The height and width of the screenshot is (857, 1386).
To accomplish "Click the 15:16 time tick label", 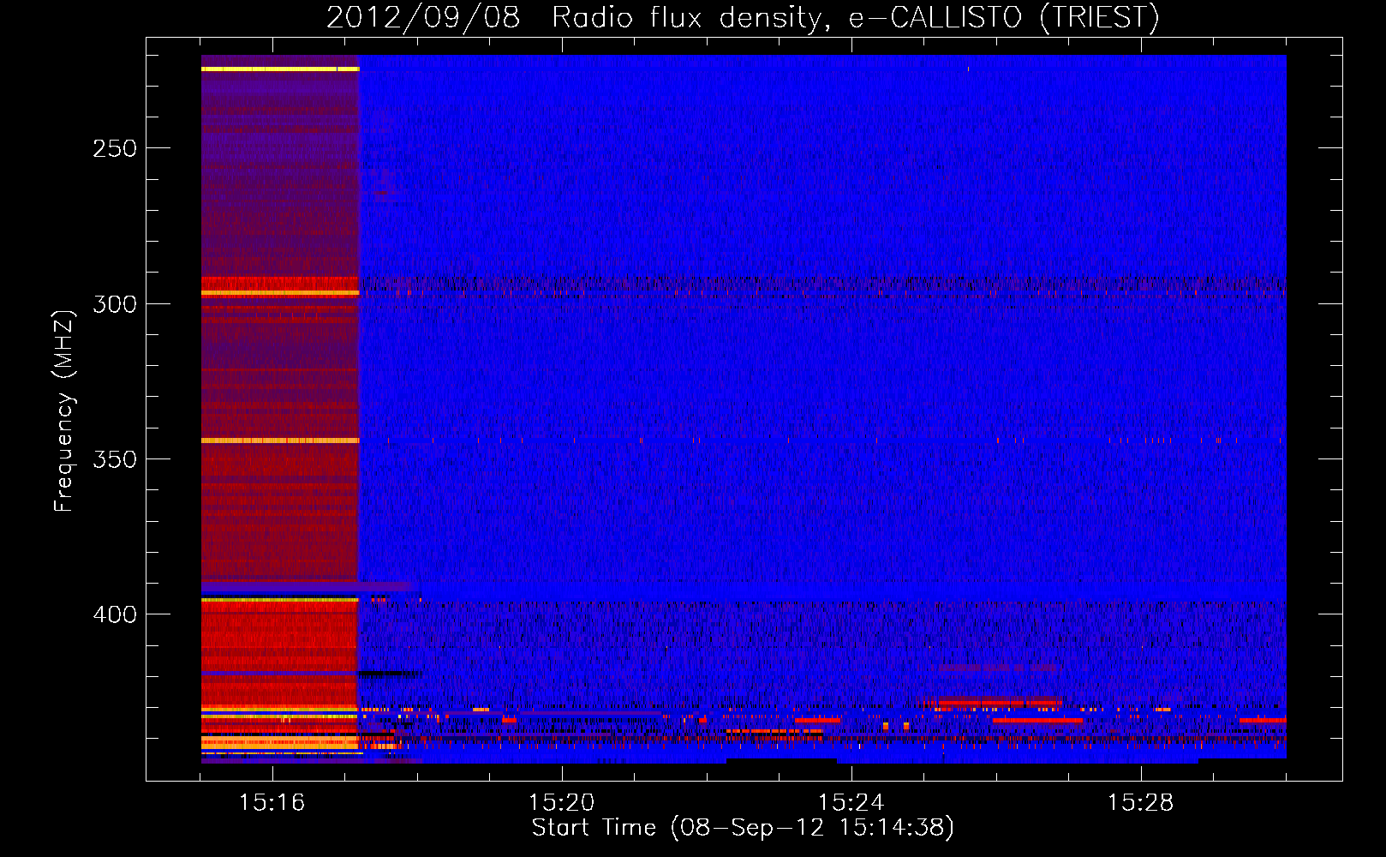I will click(272, 802).
